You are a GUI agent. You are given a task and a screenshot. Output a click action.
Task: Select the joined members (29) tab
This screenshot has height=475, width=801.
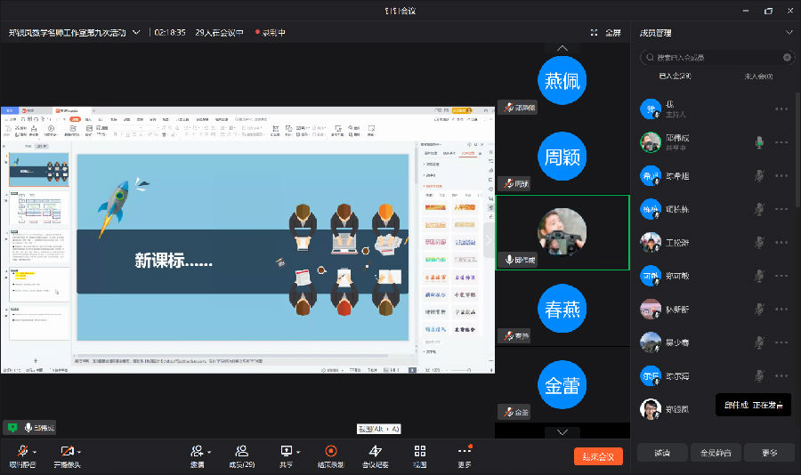[x=675, y=76]
